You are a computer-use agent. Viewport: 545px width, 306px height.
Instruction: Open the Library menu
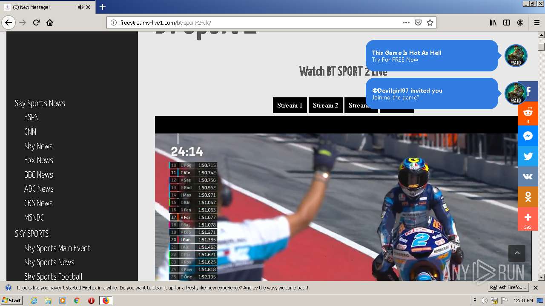(x=493, y=23)
